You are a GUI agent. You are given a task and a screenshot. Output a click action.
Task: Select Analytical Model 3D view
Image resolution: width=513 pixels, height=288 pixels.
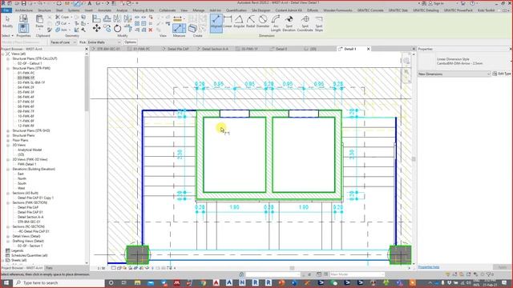[x=30, y=150]
